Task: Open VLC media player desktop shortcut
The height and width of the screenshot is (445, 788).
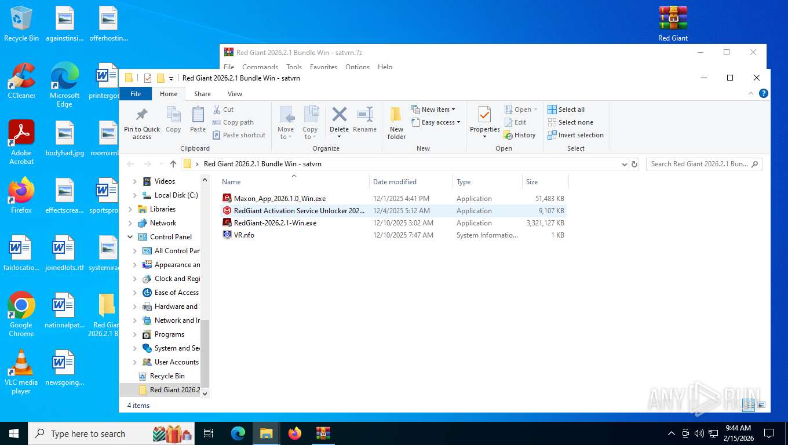Action: (x=21, y=371)
